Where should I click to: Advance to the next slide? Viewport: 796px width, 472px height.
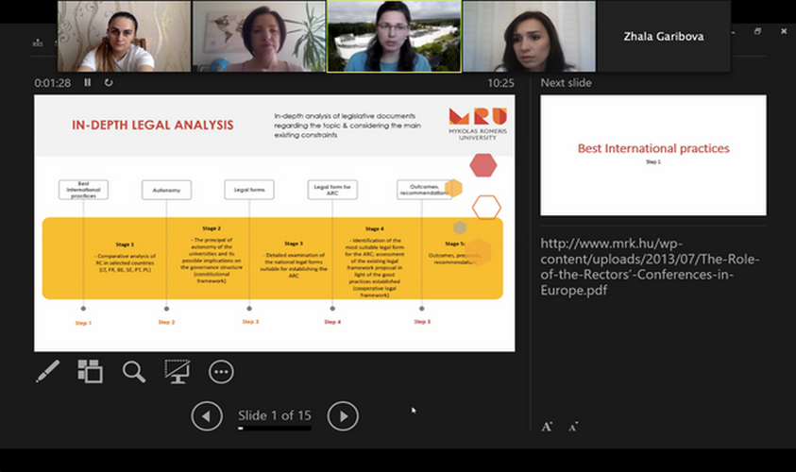click(x=343, y=415)
